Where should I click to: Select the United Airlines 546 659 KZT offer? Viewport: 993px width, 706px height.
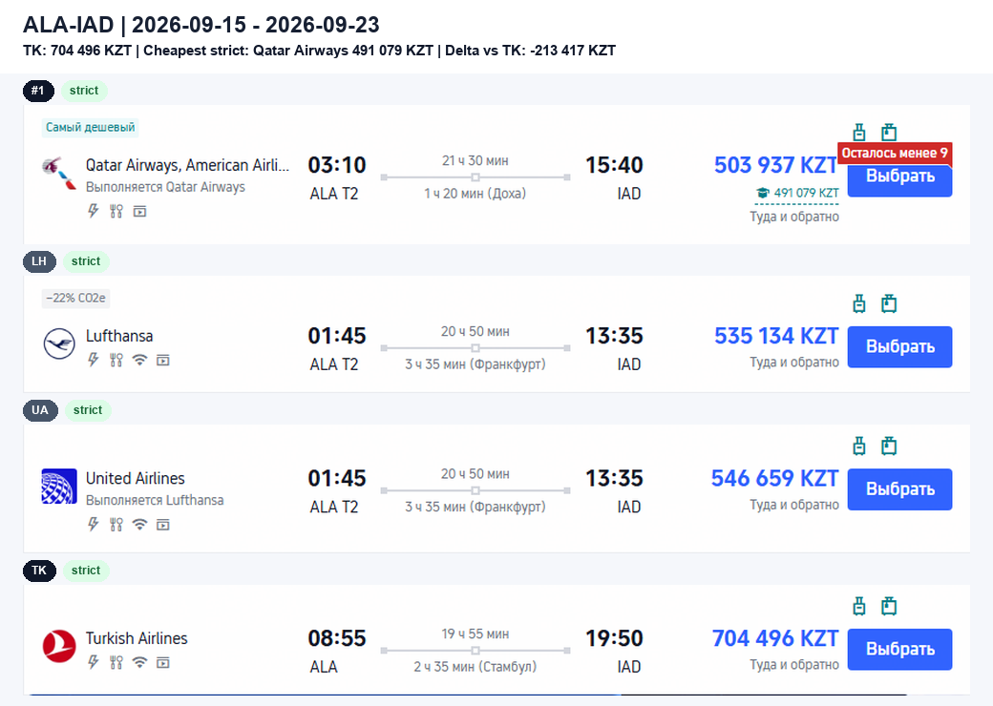click(x=899, y=489)
